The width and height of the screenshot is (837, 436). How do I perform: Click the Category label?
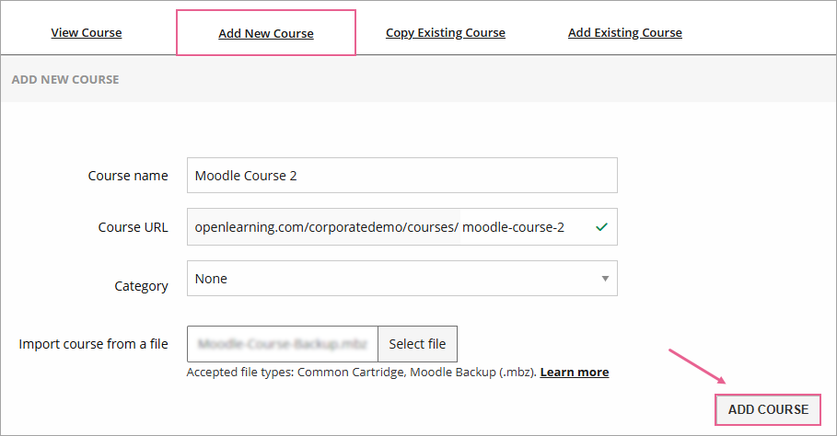pos(141,286)
